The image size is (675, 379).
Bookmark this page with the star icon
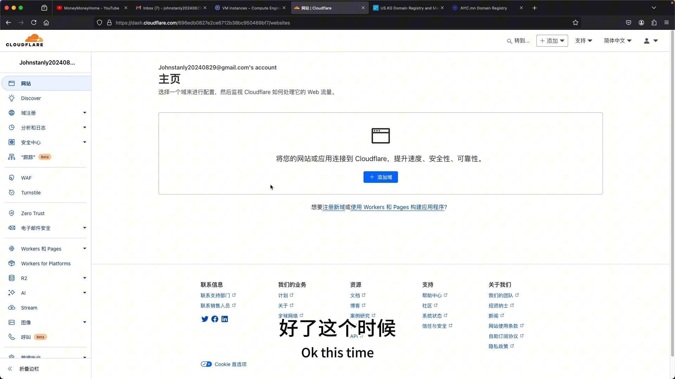point(576,22)
